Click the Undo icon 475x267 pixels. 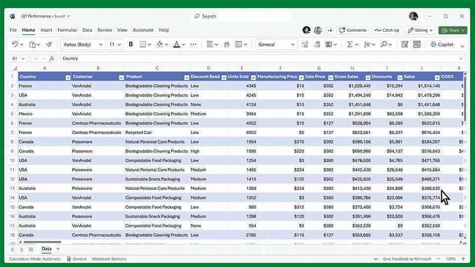14,44
